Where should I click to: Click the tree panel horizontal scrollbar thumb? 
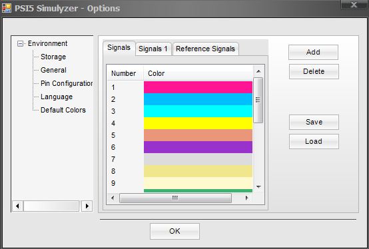(51, 206)
